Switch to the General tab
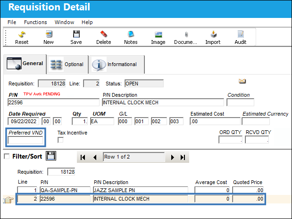 pos(25,64)
